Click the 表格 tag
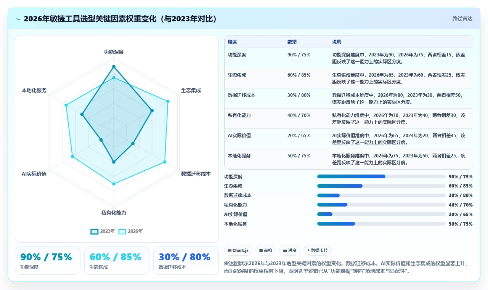The height and width of the screenshot is (290, 488). pyautogui.click(x=265, y=250)
